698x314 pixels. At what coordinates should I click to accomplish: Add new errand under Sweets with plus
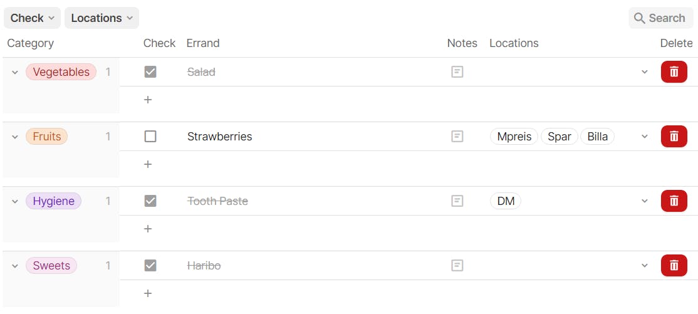pos(148,293)
